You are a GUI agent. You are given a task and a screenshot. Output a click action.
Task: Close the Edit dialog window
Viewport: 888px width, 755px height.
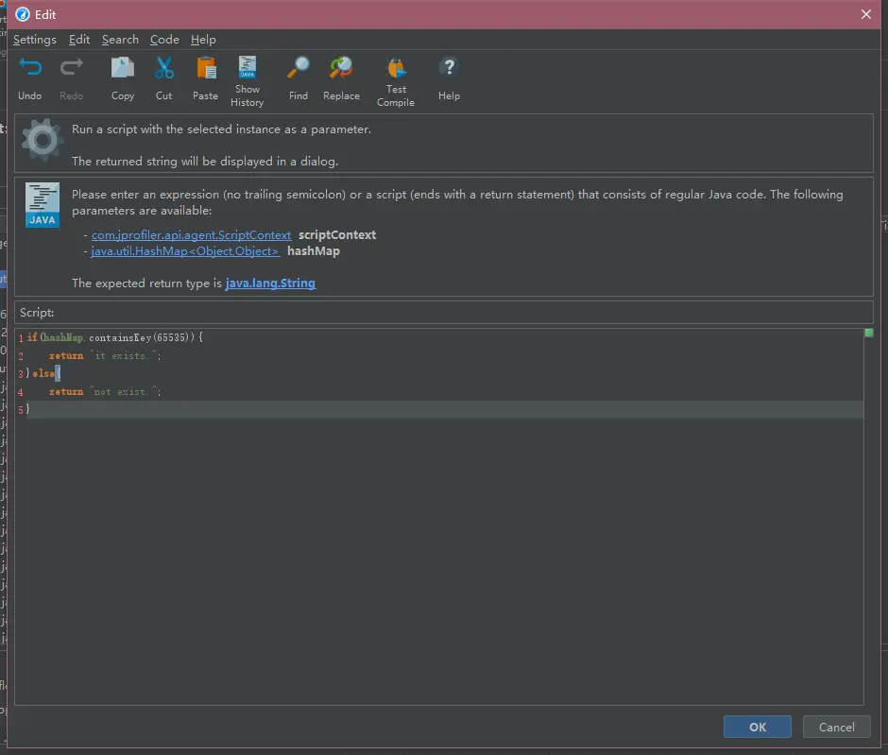click(866, 14)
